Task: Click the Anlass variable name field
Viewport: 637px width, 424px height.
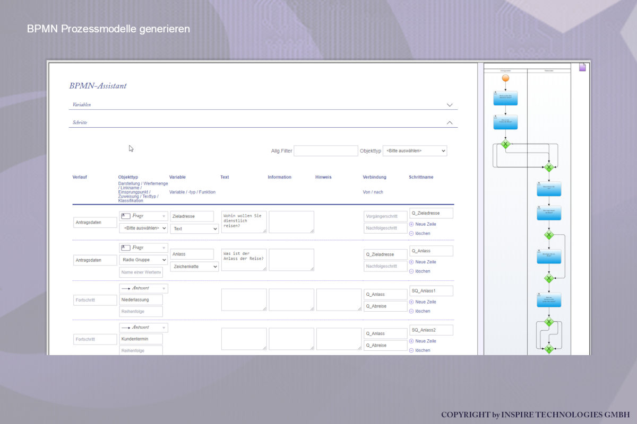Action: point(192,254)
